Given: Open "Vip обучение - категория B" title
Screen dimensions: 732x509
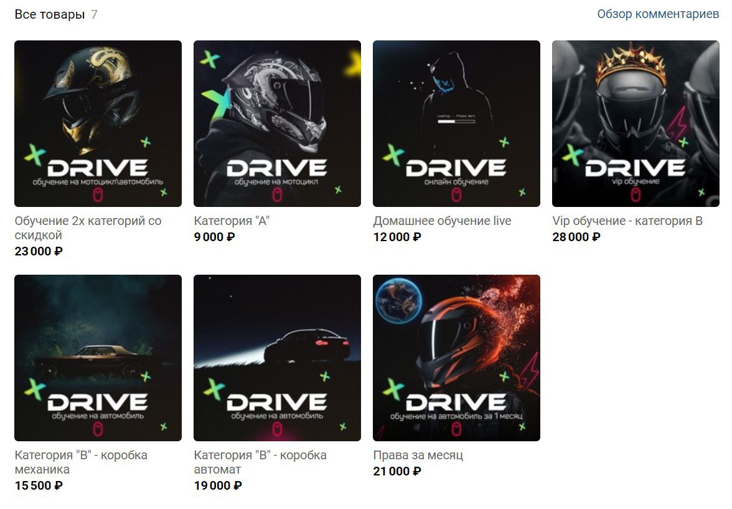Looking at the screenshot, I should [x=627, y=221].
